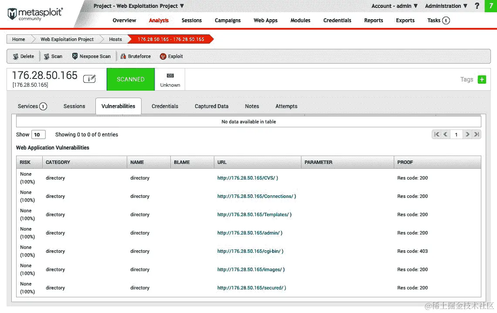497x313 pixels.
Task: Edit host info via pencil icon
Action: pyautogui.click(x=89, y=78)
